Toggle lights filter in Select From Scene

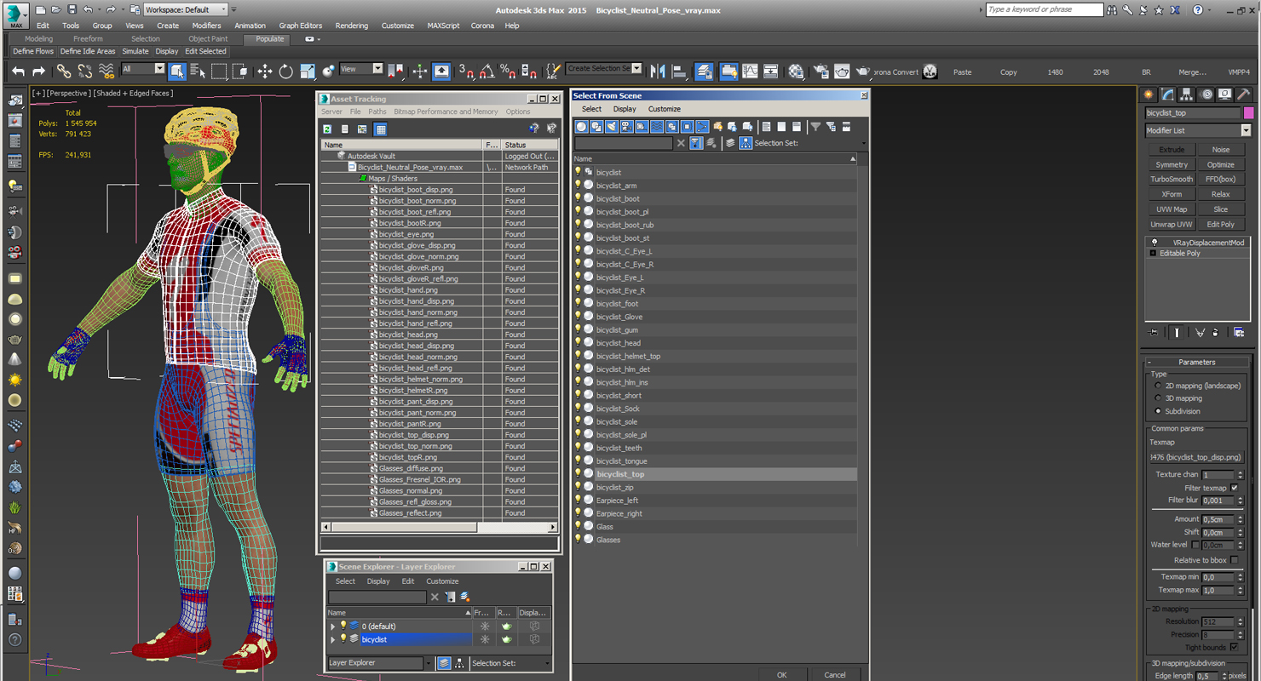pyautogui.click(x=611, y=127)
